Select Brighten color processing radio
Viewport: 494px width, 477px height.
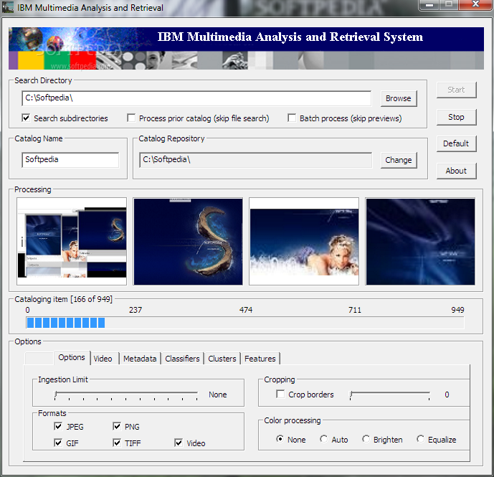[366, 439]
